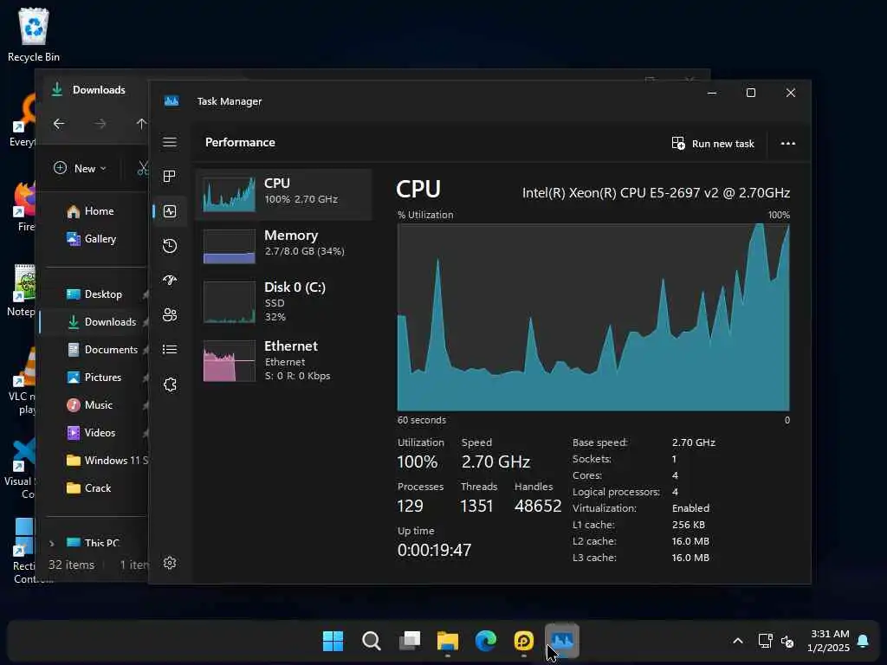Open the three-dot more options menu
This screenshot has height=665, width=887.
[788, 144]
